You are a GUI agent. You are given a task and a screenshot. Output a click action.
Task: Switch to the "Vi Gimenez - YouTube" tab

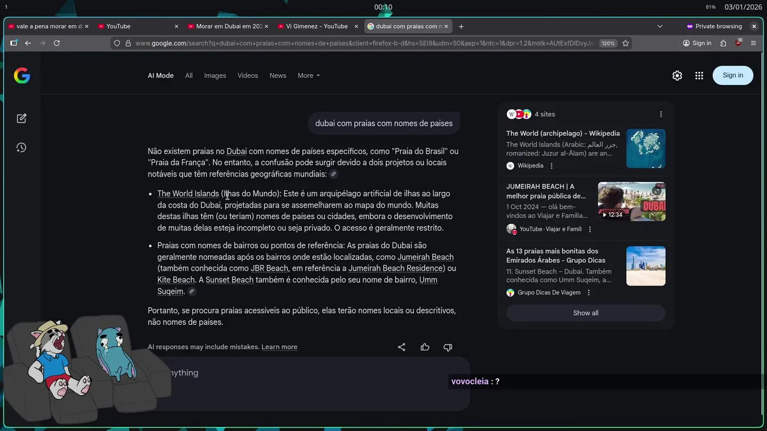[318, 26]
